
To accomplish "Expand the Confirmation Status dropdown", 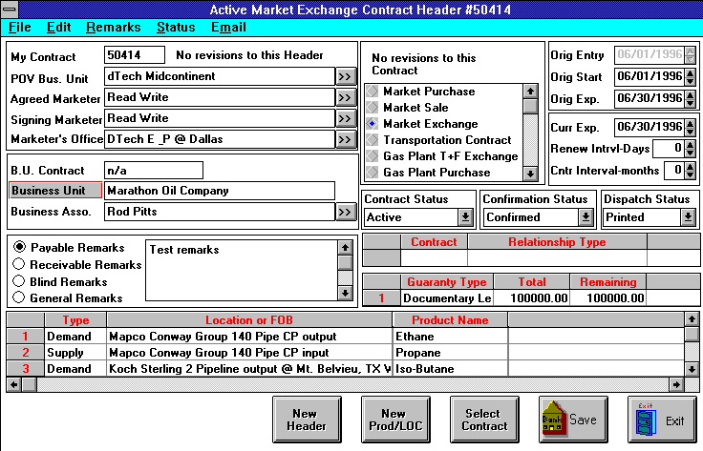I will click(x=586, y=217).
